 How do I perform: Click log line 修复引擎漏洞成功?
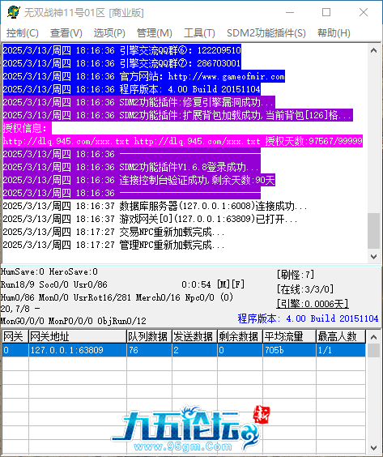coord(138,102)
